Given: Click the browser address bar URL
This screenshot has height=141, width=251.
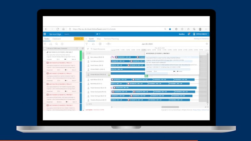Looking at the screenshot, I should coord(94,29).
